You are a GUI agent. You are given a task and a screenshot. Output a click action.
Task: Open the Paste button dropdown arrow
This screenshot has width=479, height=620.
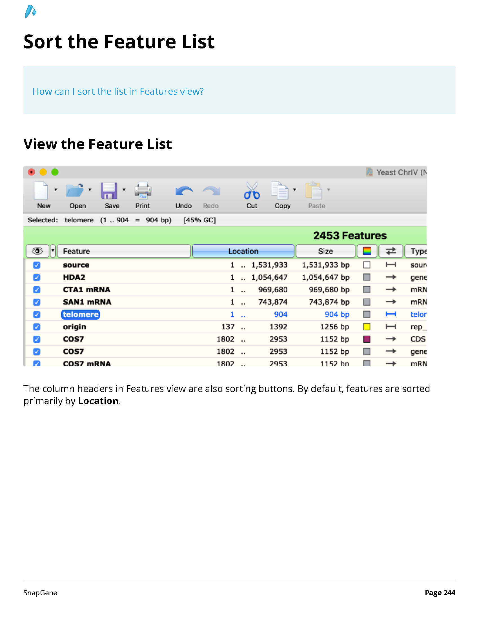tap(328, 190)
